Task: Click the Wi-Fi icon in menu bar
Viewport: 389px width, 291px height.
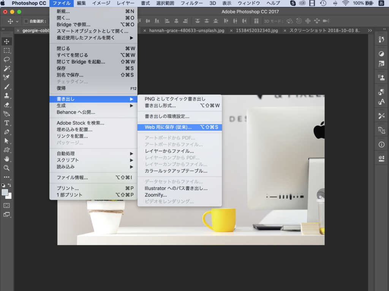Action: (345, 3)
